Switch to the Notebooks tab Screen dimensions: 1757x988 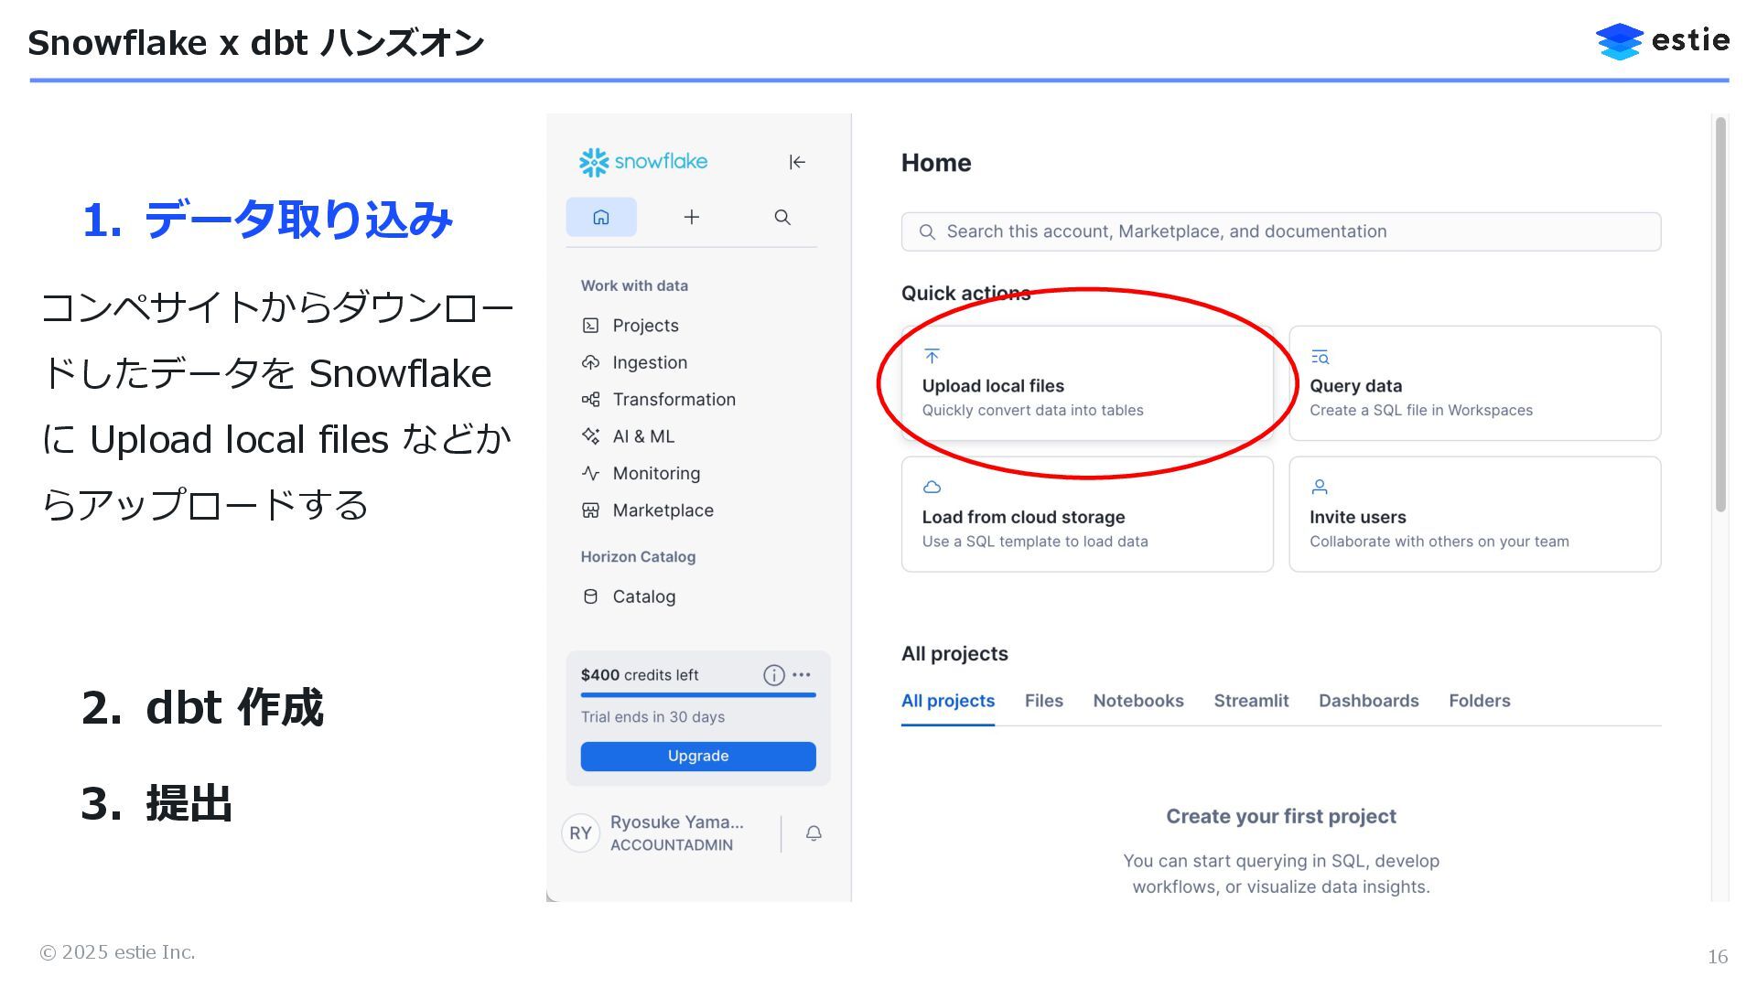click(x=1137, y=701)
